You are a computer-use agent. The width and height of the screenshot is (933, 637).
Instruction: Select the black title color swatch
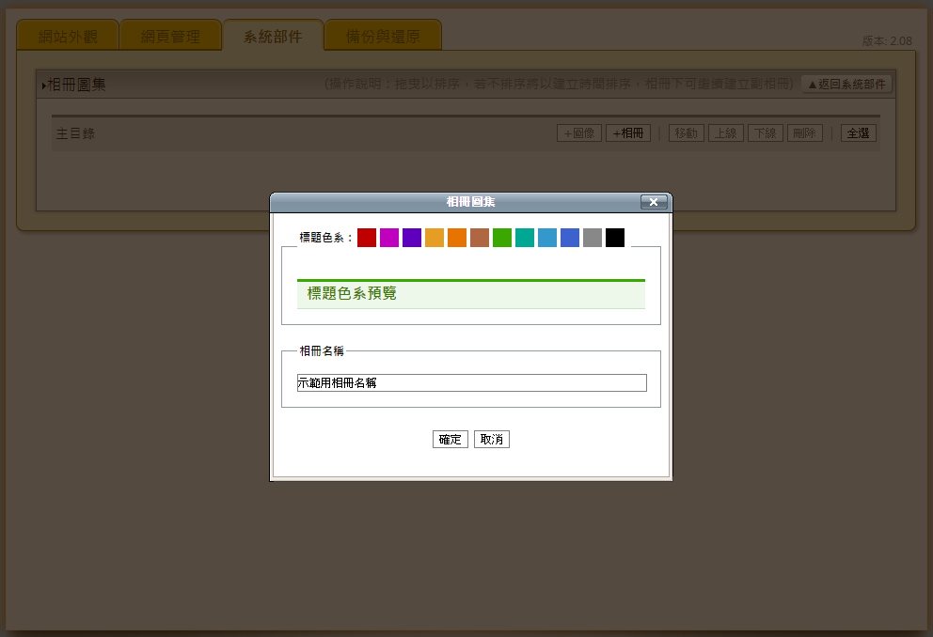click(615, 238)
